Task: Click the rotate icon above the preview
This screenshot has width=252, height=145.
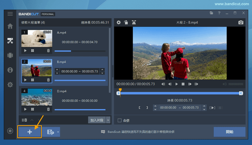Action: [126, 22]
